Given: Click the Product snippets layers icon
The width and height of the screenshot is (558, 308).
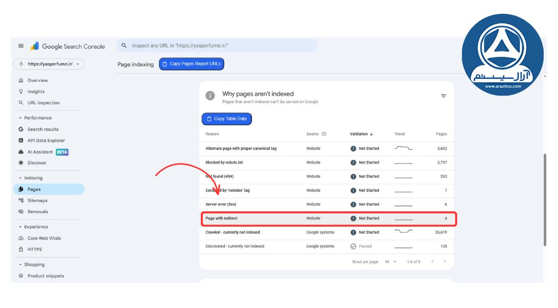Looking at the screenshot, I should (x=21, y=276).
